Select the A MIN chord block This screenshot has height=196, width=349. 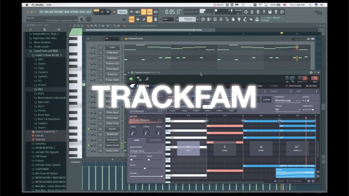(261, 149)
